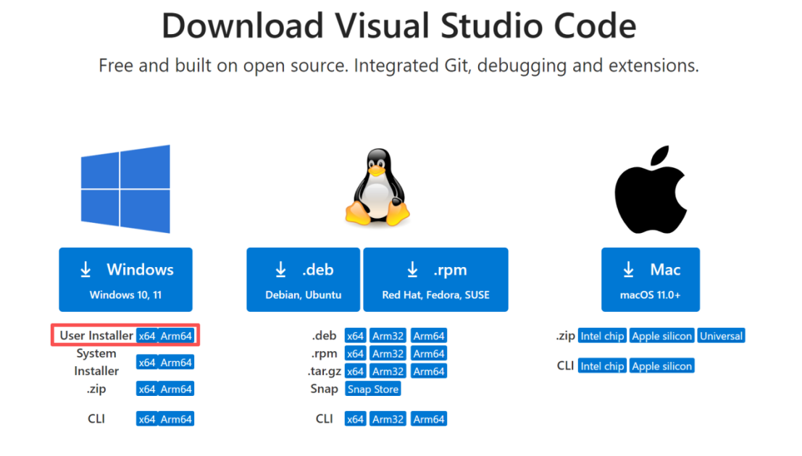Choose Linux .deb x64 link
This screenshot has width=802, height=456.
[355, 336]
